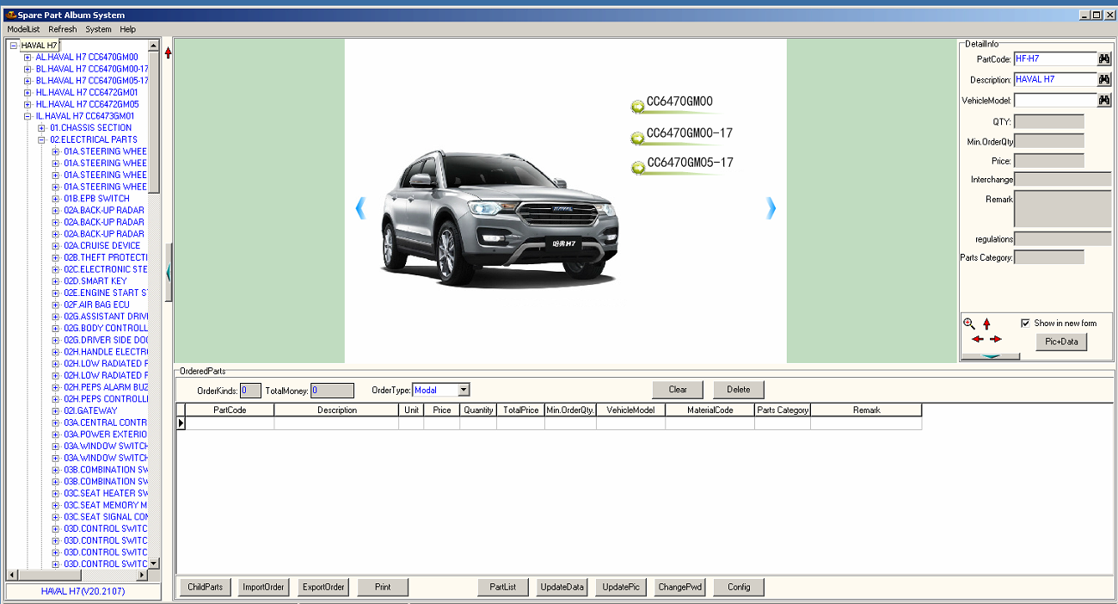Open the OrderType dropdown
The width and height of the screenshot is (1118, 604).
pyautogui.click(x=463, y=391)
